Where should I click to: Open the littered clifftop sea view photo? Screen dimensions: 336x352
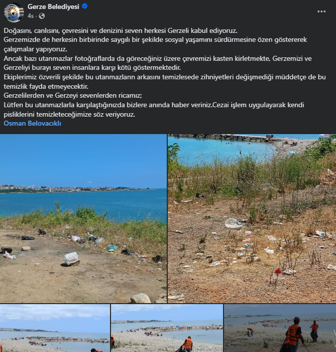click(x=83, y=219)
